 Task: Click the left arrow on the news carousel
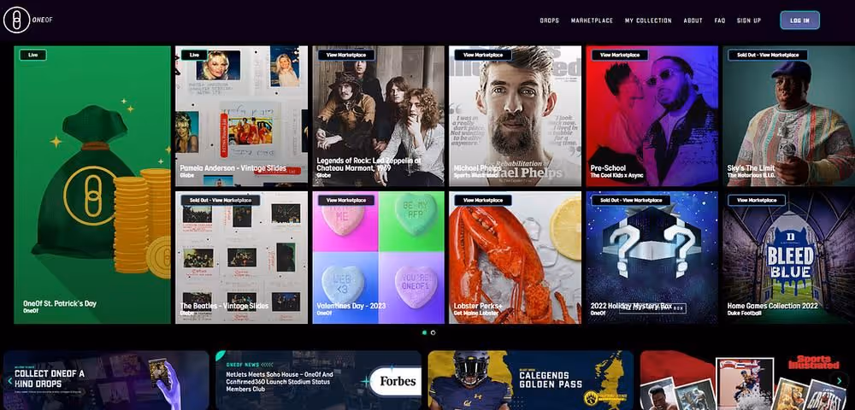click(x=10, y=381)
